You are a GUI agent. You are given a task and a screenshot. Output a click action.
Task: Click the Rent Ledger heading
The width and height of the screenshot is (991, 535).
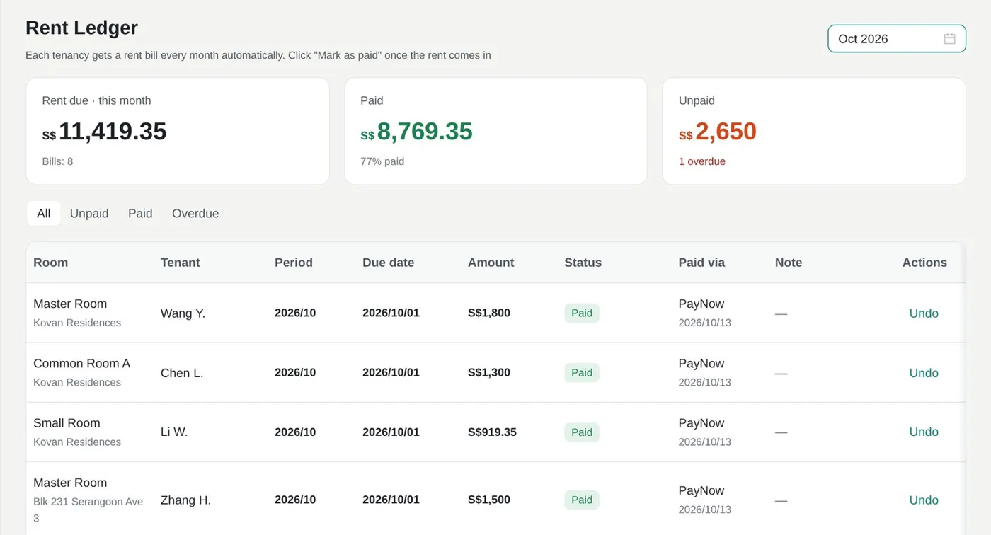point(81,28)
